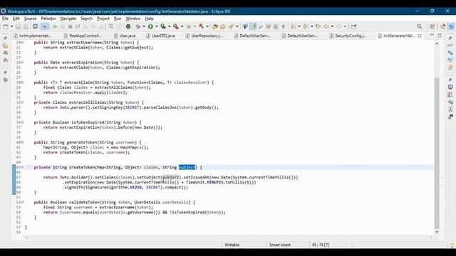Open the Next Annotation dropdown

pyautogui.click(x=299, y=26)
